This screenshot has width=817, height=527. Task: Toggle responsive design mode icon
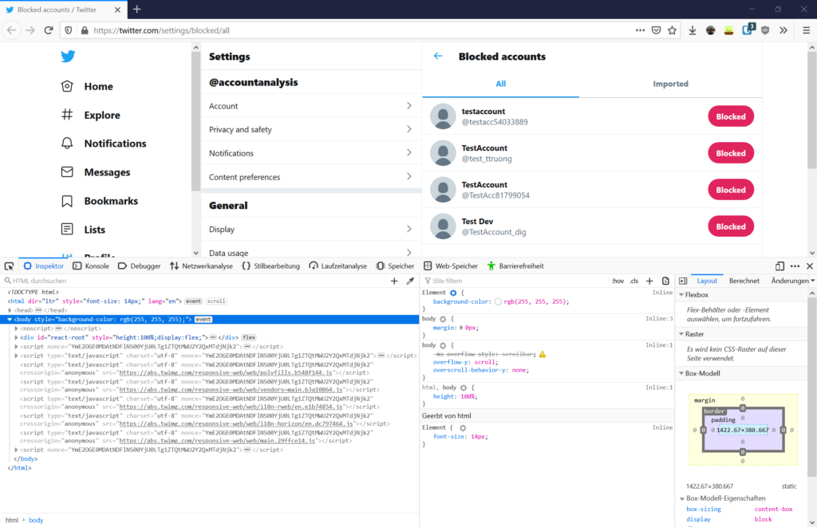[780, 266]
